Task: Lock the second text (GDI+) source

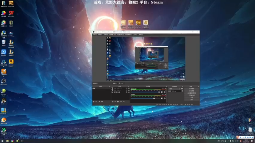Action: 129,90
